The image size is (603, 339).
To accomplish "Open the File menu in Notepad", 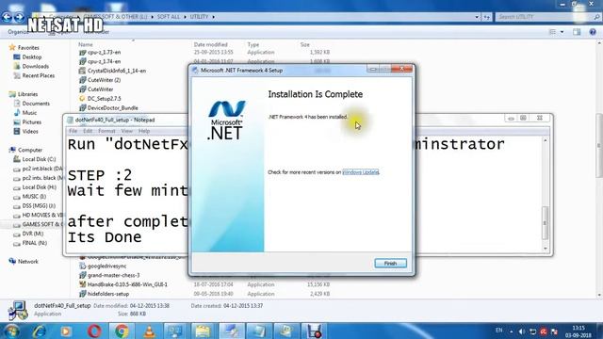I will [x=73, y=131].
